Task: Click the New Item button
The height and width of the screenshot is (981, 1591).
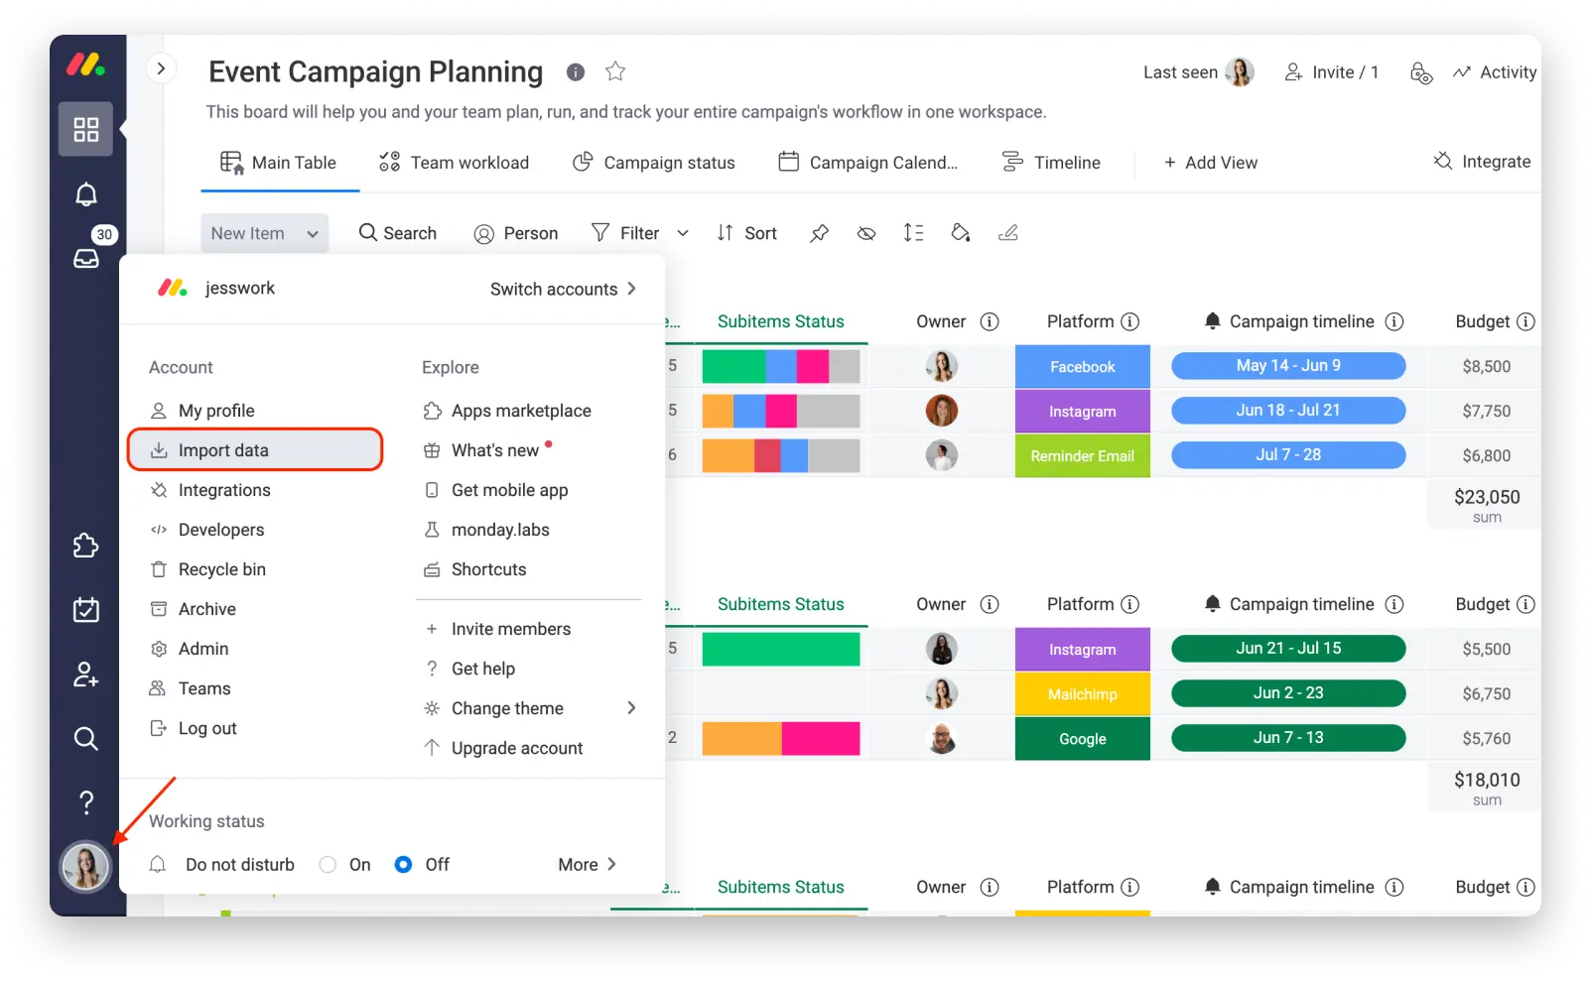Action: [248, 233]
